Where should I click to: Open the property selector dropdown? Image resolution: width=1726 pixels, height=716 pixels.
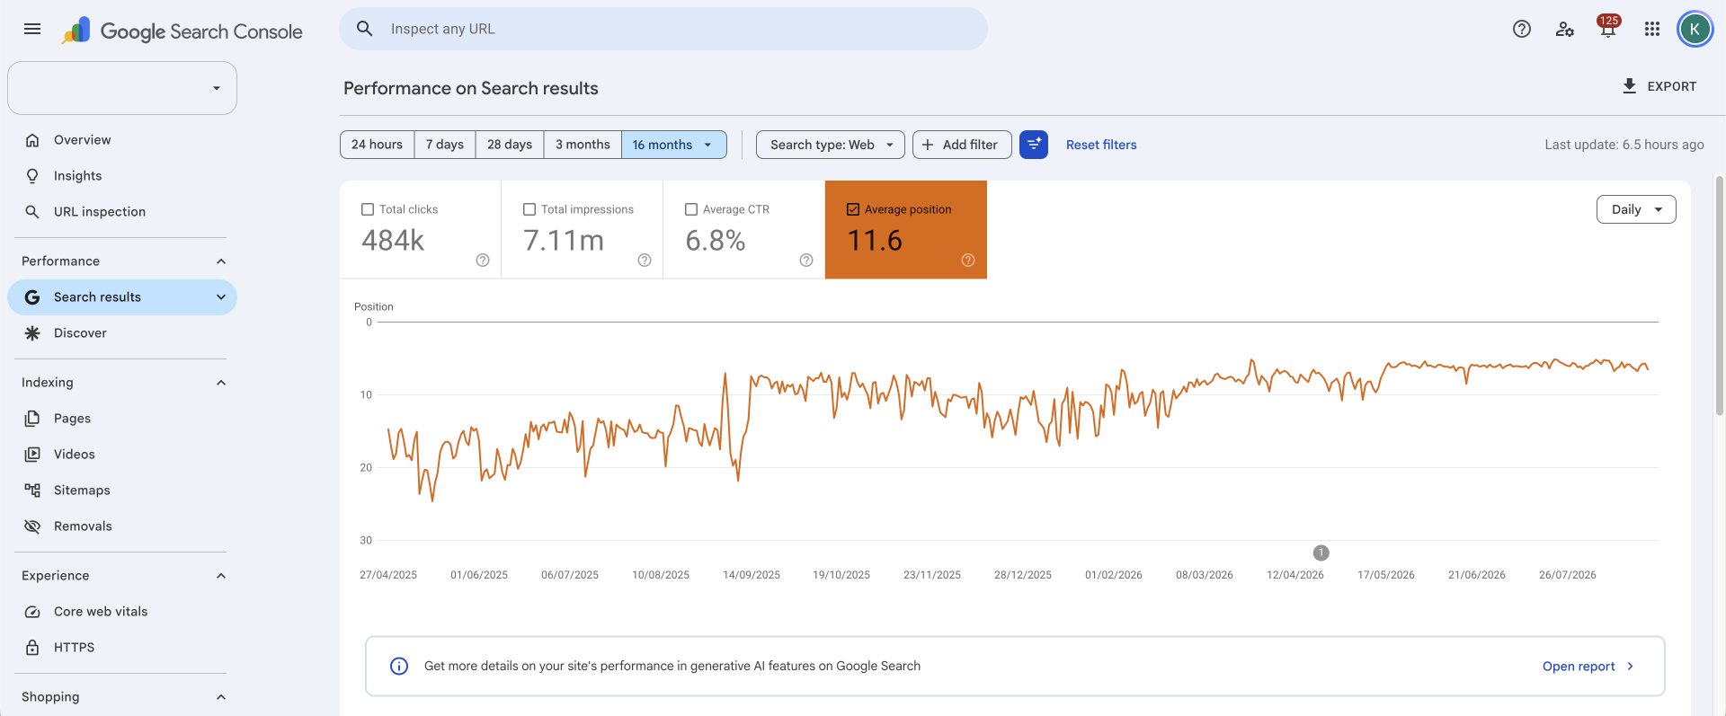coord(122,88)
